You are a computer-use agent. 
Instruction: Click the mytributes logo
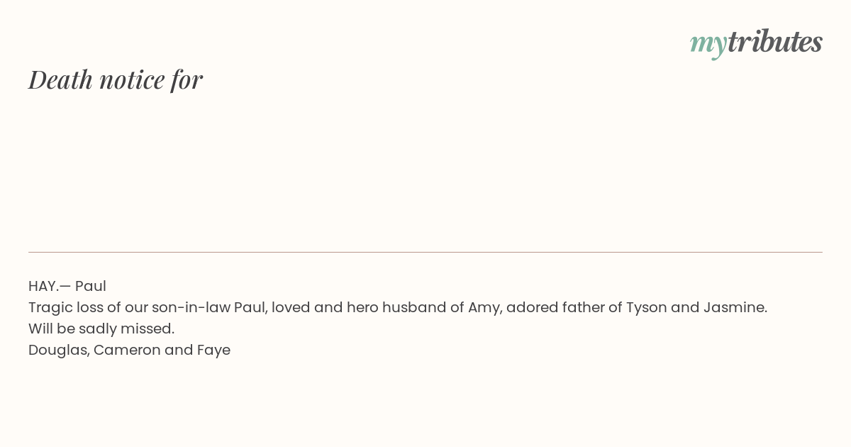click(x=756, y=43)
